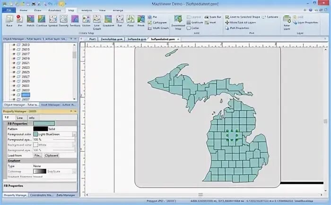Image resolution: width=331 pixels, height=205 pixels.
Task: Create a Vector map
Action: pos(86,21)
